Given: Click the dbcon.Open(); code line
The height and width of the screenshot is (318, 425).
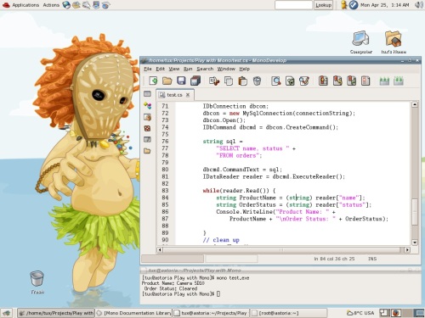Looking at the screenshot, I should tap(224, 120).
